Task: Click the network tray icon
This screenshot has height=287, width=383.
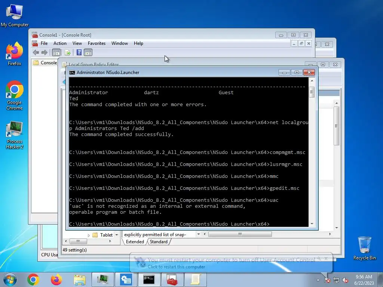Action: [x=336, y=280]
